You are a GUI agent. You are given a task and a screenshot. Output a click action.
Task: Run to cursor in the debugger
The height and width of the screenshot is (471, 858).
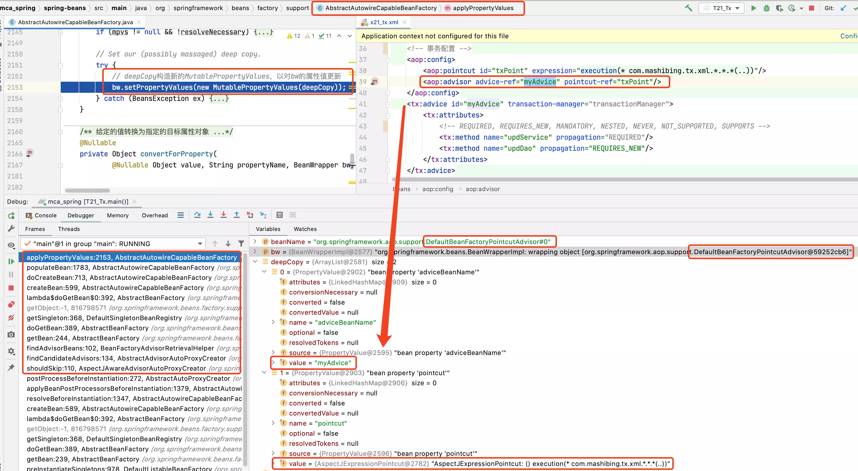pyautogui.click(x=263, y=215)
